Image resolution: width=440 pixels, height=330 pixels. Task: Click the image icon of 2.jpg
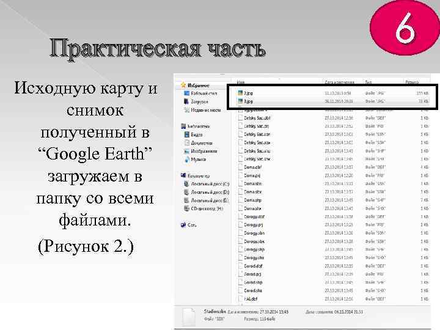point(240,93)
